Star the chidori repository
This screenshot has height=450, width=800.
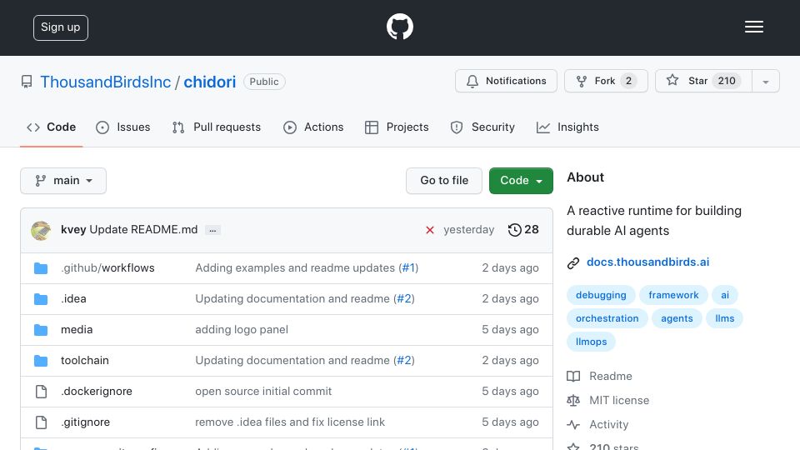tap(703, 81)
